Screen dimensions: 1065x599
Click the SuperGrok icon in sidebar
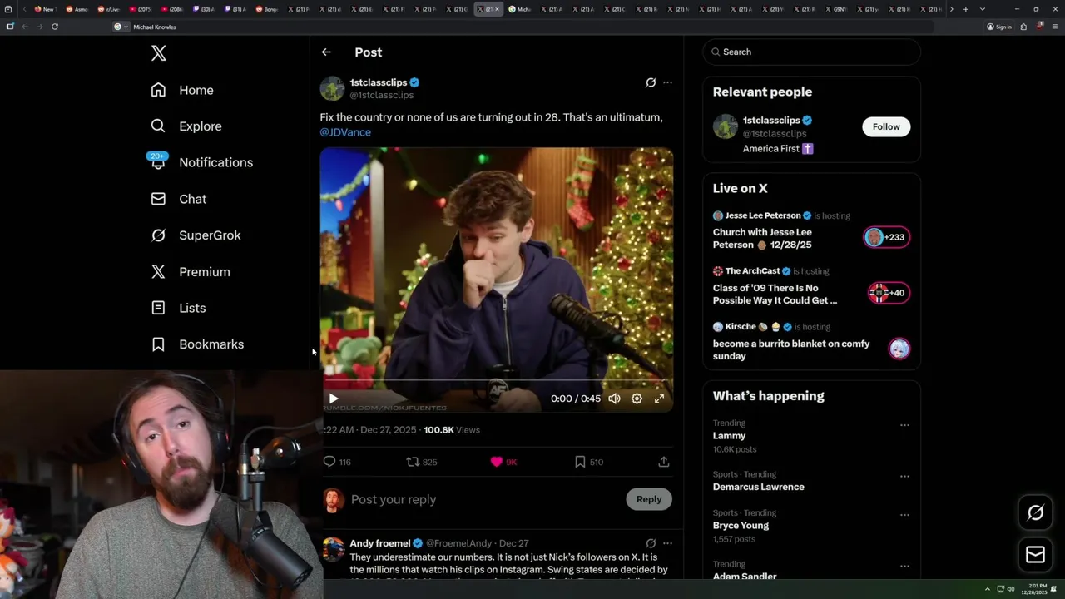pos(158,235)
